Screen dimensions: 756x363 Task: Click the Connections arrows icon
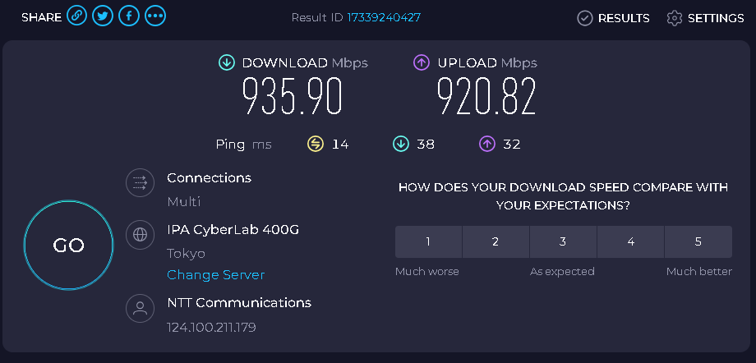pyautogui.click(x=140, y=182)
